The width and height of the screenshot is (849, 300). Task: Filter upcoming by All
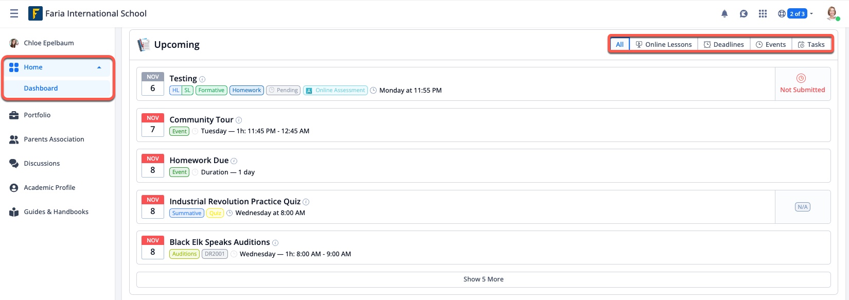(620, 45)
